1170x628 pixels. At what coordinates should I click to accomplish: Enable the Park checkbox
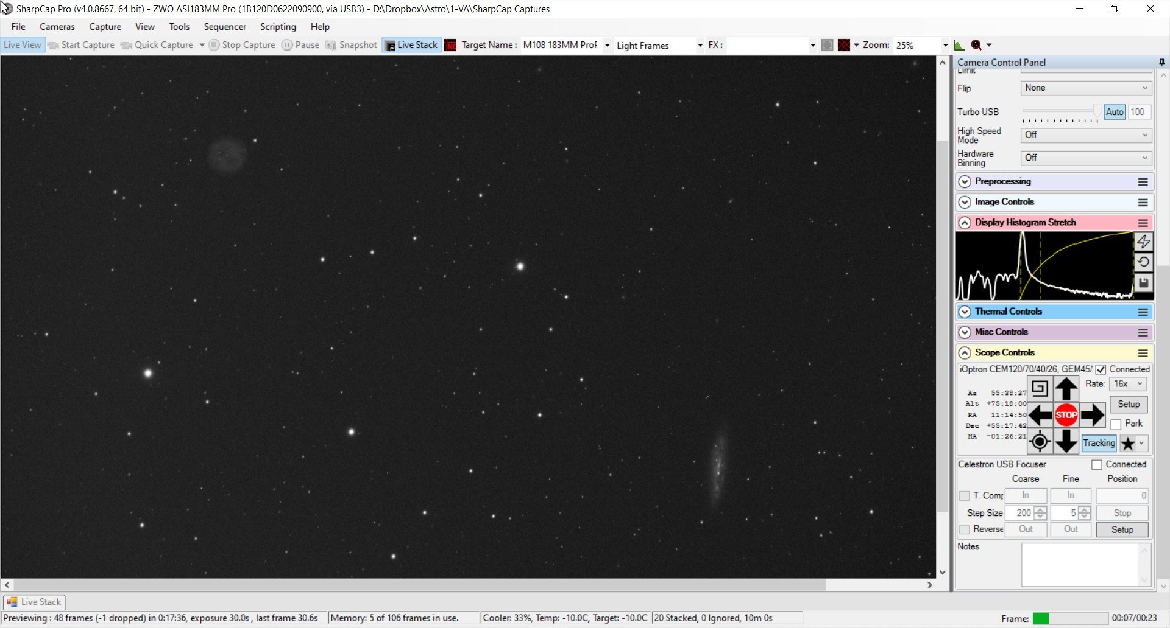click(1116, 424)
